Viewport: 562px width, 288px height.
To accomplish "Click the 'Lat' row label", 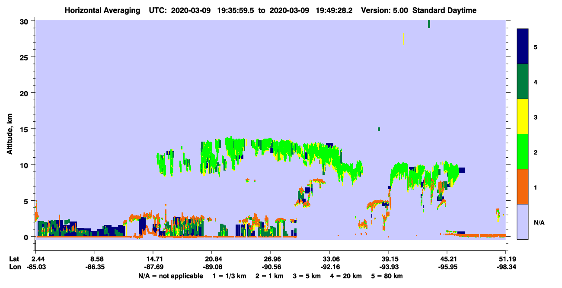I will click(x=14, y=259).
